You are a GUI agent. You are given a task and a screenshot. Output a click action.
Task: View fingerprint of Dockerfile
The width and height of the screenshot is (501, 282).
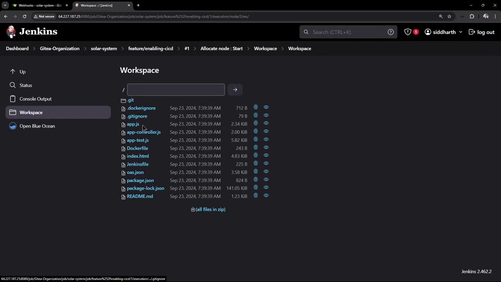(x=256, y=148)
